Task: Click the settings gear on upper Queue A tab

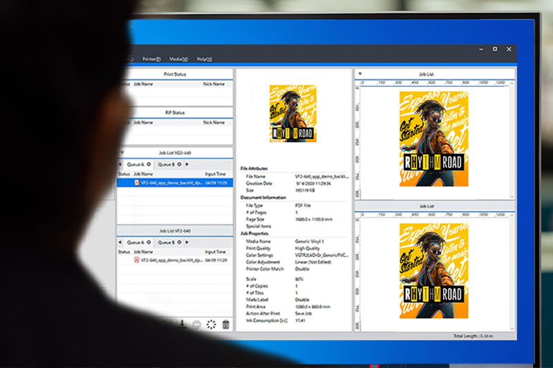Action: point(149,164)
